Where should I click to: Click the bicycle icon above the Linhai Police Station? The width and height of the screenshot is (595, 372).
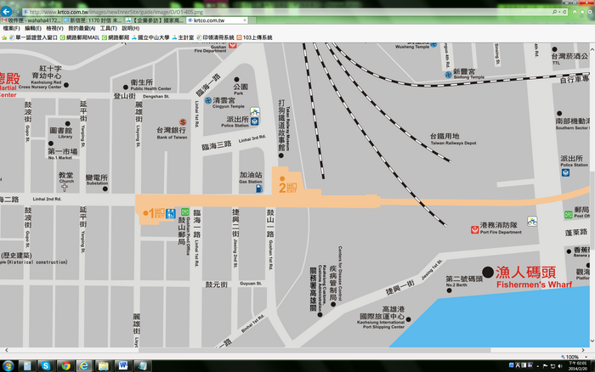[255, 112]
